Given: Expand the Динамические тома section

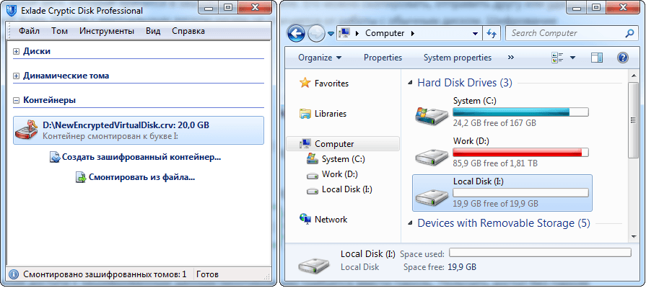Looking at the screenshot, I should pyautogui.click(x=17, y=76).
